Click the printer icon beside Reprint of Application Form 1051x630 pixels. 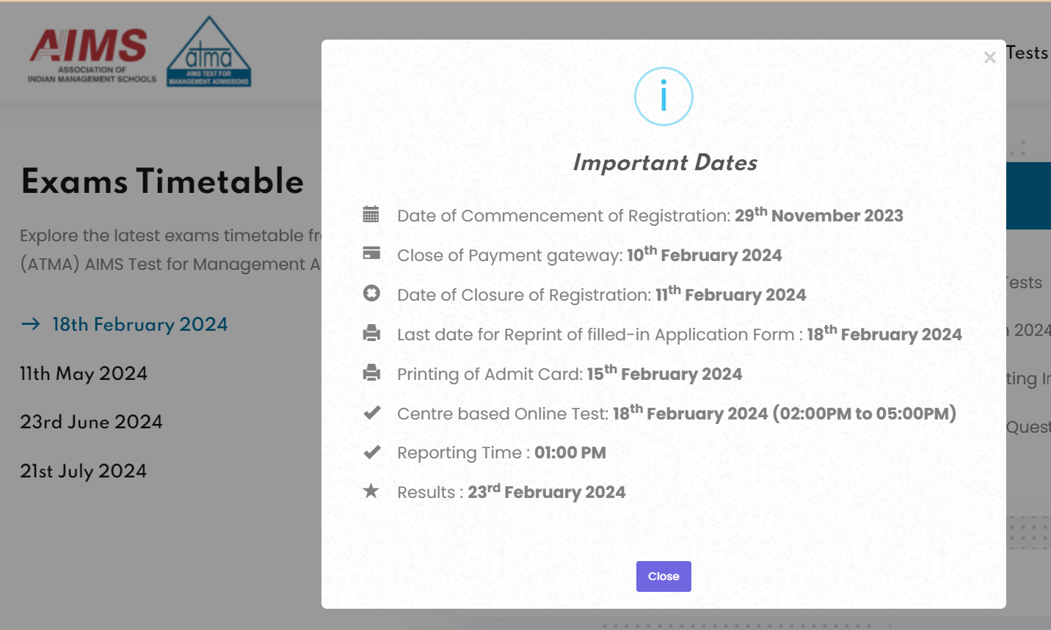(x=371, y=333)
